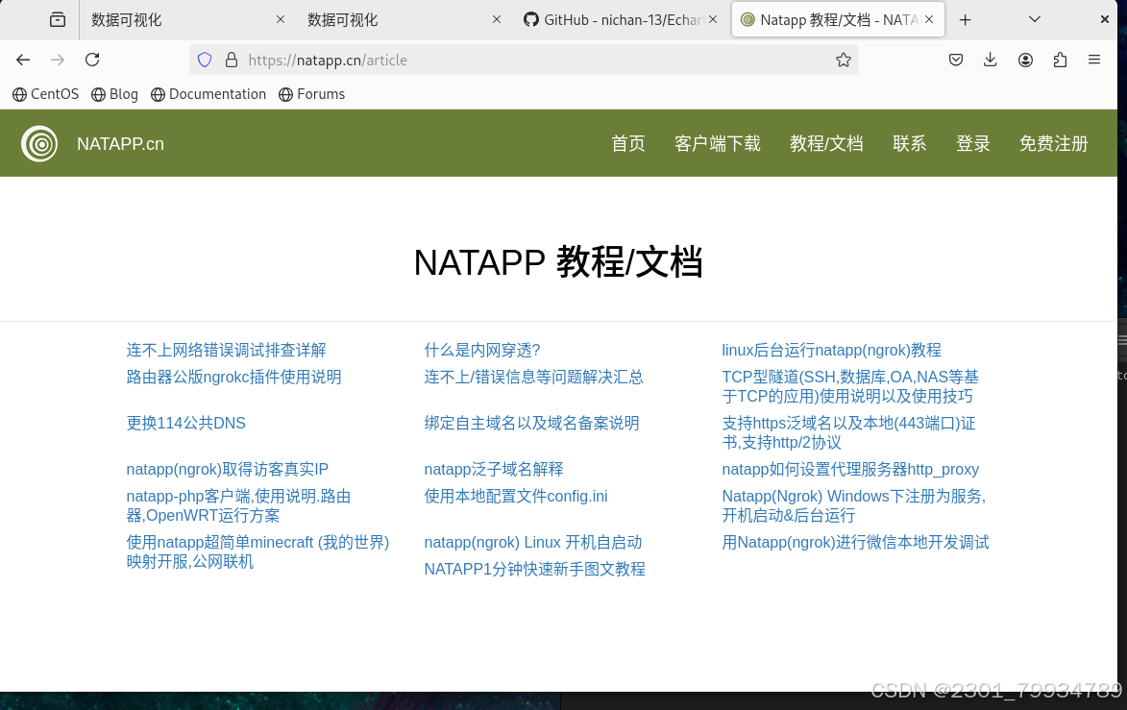
Task: Open the Firefox View icon
Action: pos(58,19)
